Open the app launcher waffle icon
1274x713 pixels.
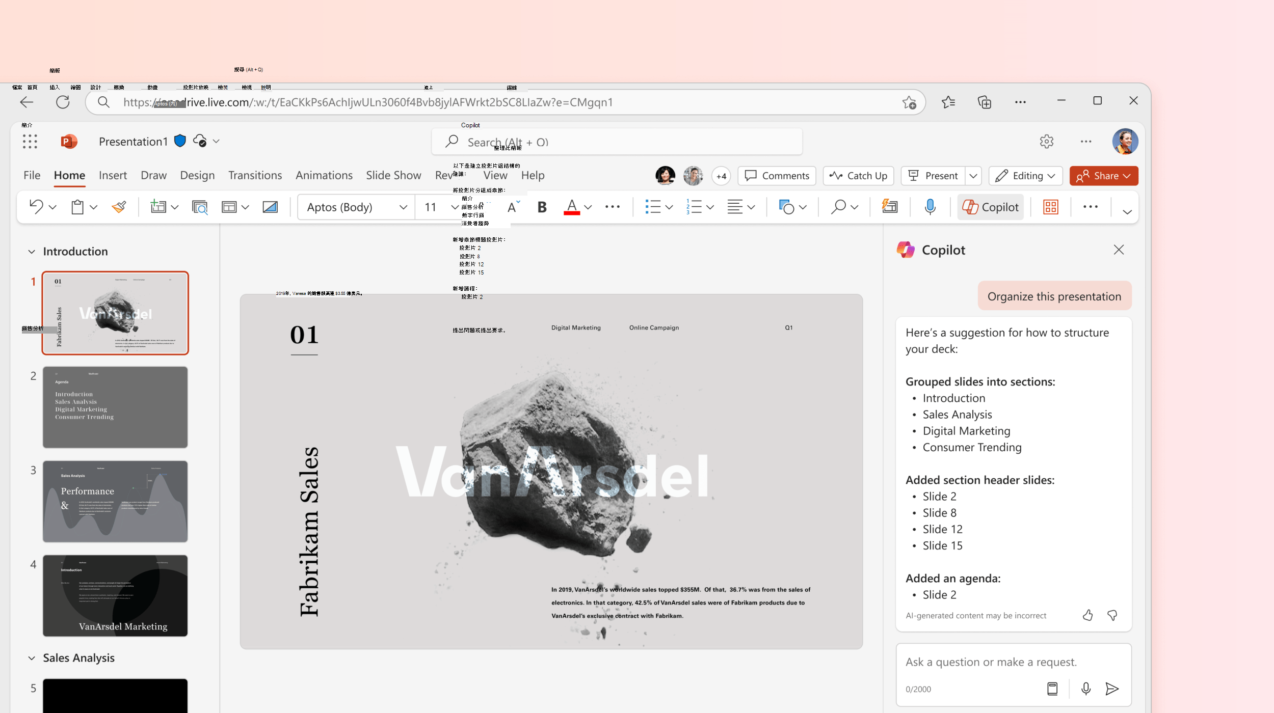pyautogui.click(x=30, y=142)
